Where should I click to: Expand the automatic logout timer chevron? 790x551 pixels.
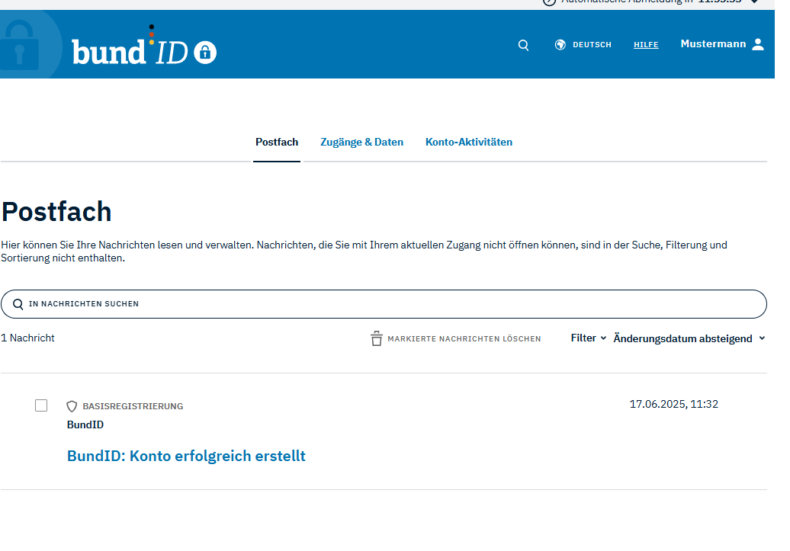(x=754, y=2)
